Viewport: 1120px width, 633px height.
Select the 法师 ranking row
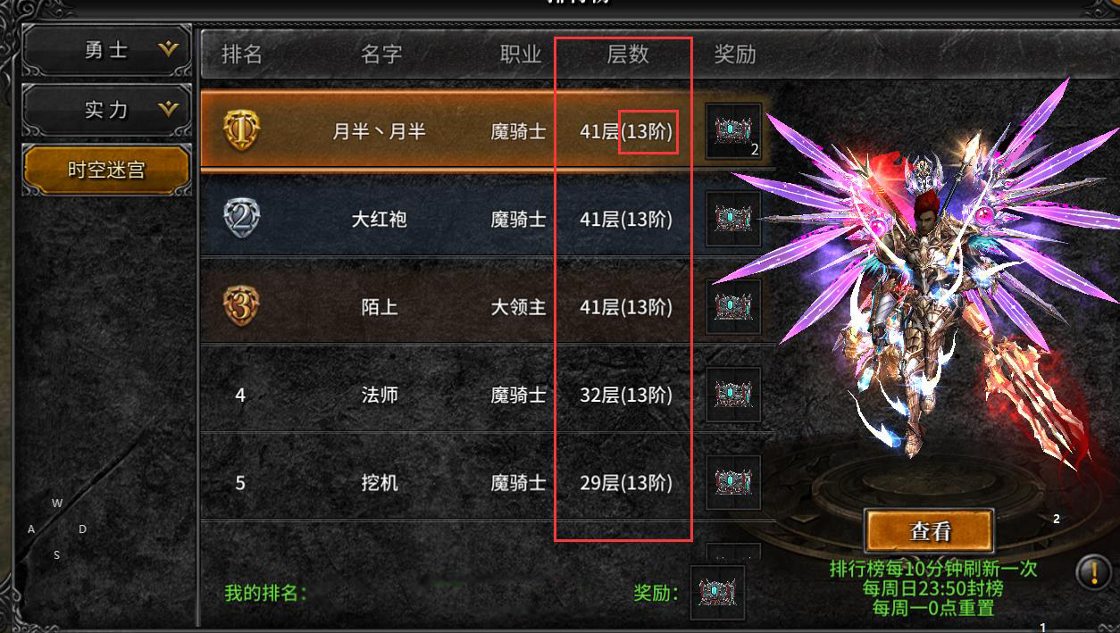[486, 394]
